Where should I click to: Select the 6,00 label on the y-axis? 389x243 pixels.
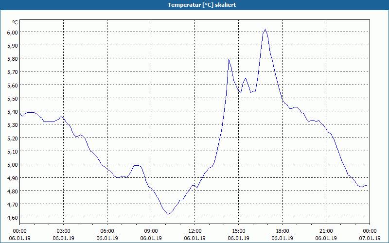point(13,32)
